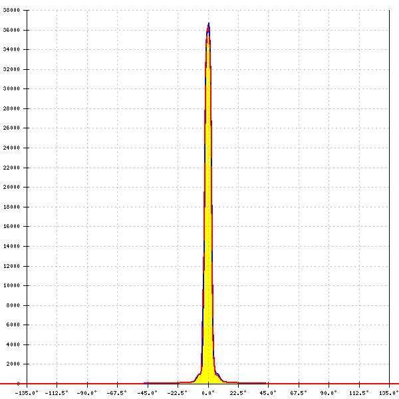Click the 8000 y-axis label
The height and width of the screenshot is (399, 399).
click(13, 305)
